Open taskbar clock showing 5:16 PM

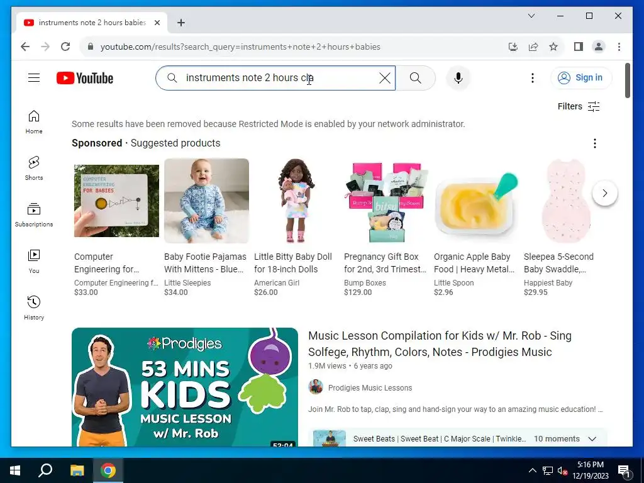[x=590, y=470]
